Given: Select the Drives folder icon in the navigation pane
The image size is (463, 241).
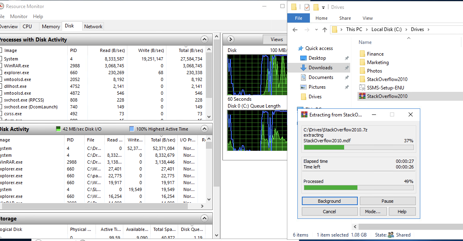Looking at the screenshot, I should point(303,97).
